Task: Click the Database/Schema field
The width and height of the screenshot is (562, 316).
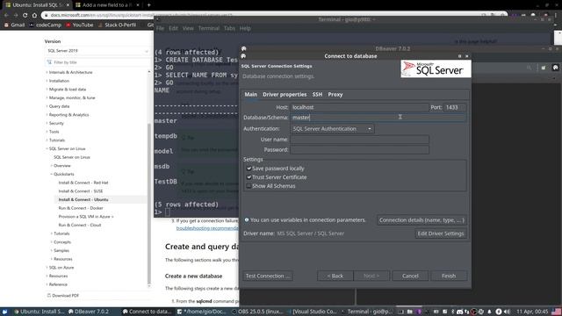Action: pyautogui.click(x=378, y=118)
